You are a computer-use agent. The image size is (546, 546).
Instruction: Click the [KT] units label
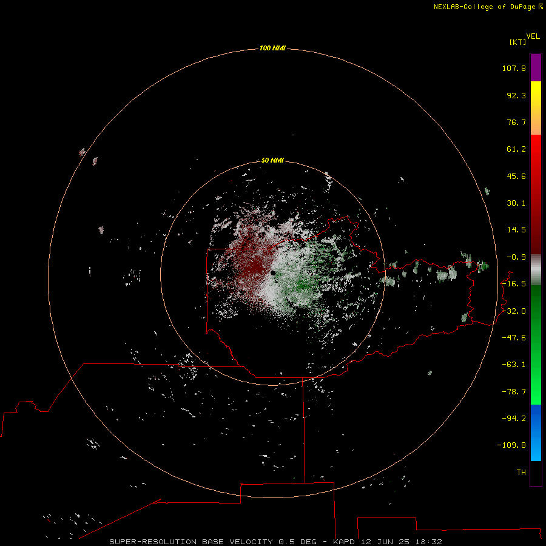coord(517,42)
